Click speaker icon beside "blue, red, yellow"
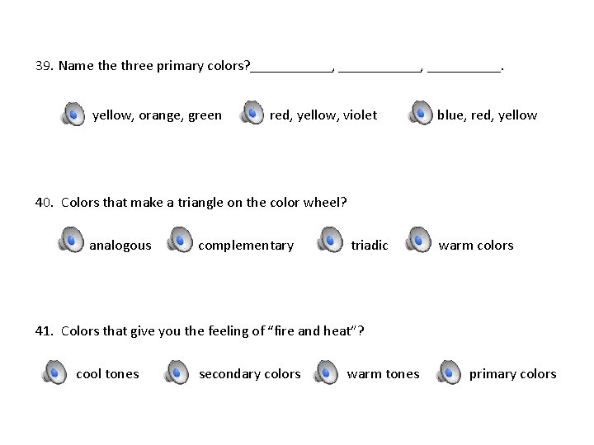Image resolution: width=594 pixels, height=445 pixels. tap(420, 114)
